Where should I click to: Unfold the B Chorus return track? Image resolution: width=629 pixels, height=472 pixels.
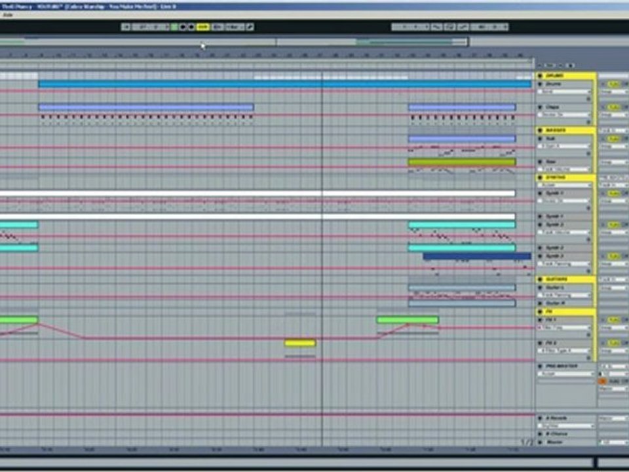540,434
